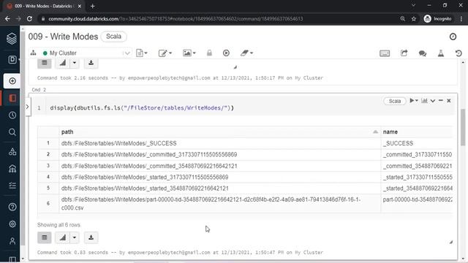Open the Databricks home logo

point(12,39)
